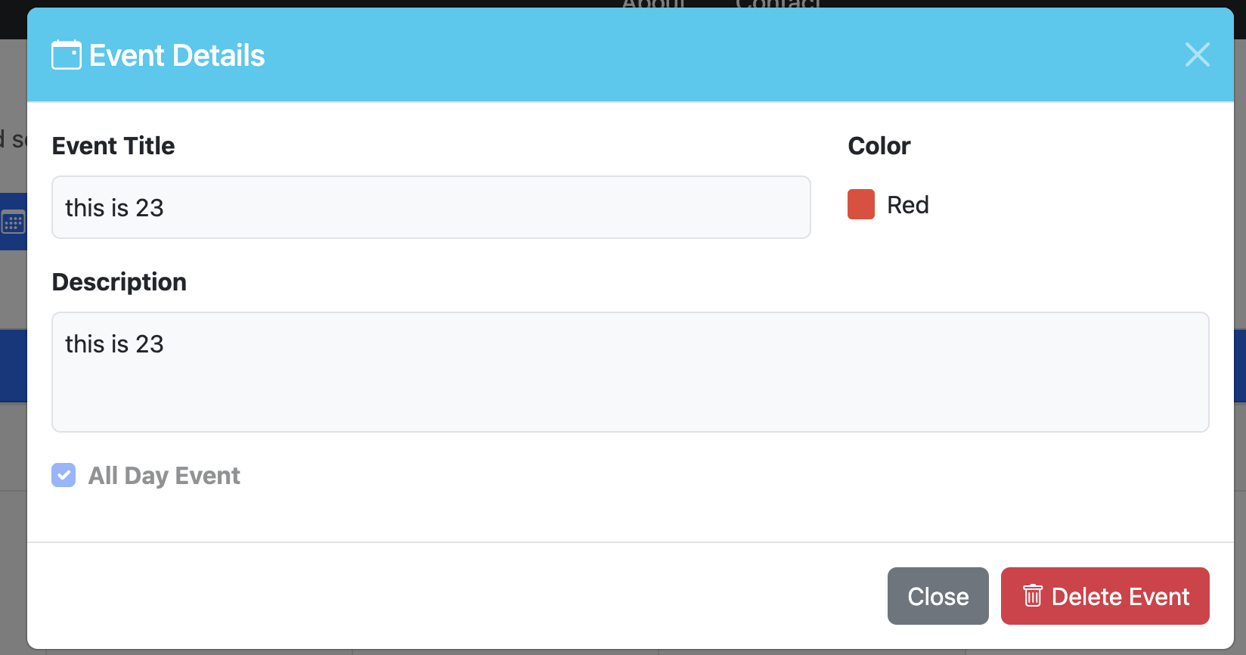Open the About navigation link

[x=653, y=4]
